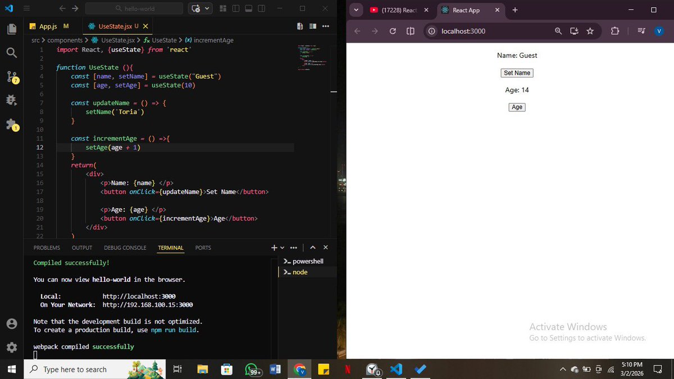Toggle the bottom panel visibility
This screenshot has height=379, width=674.
point(249,8)
